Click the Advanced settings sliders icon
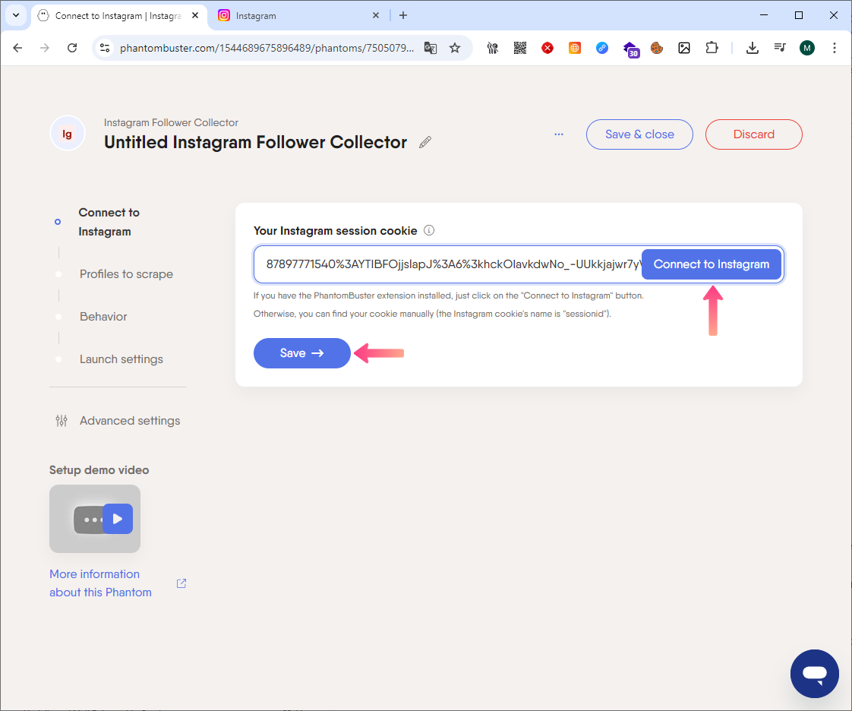This screenshot has height=711, width=852. point(62,421)
